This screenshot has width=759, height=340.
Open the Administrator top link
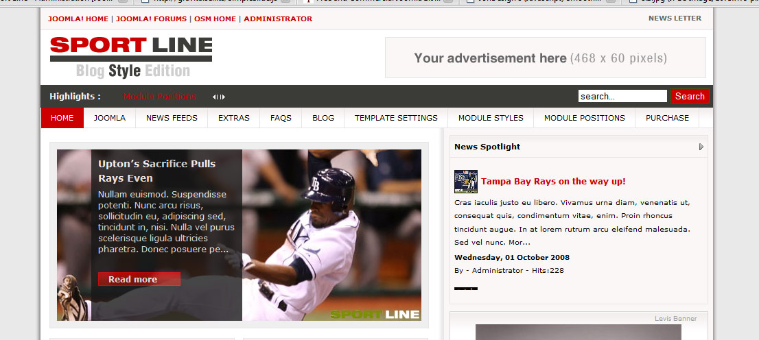(x=278, y=19)
